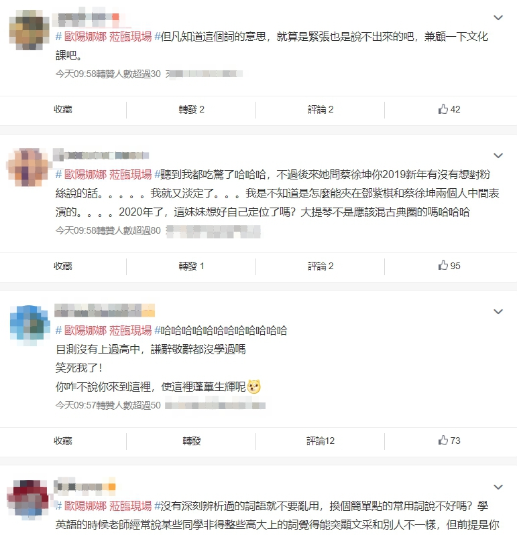
Task: Click 收藏 on the third post
Action: point(63,441)
